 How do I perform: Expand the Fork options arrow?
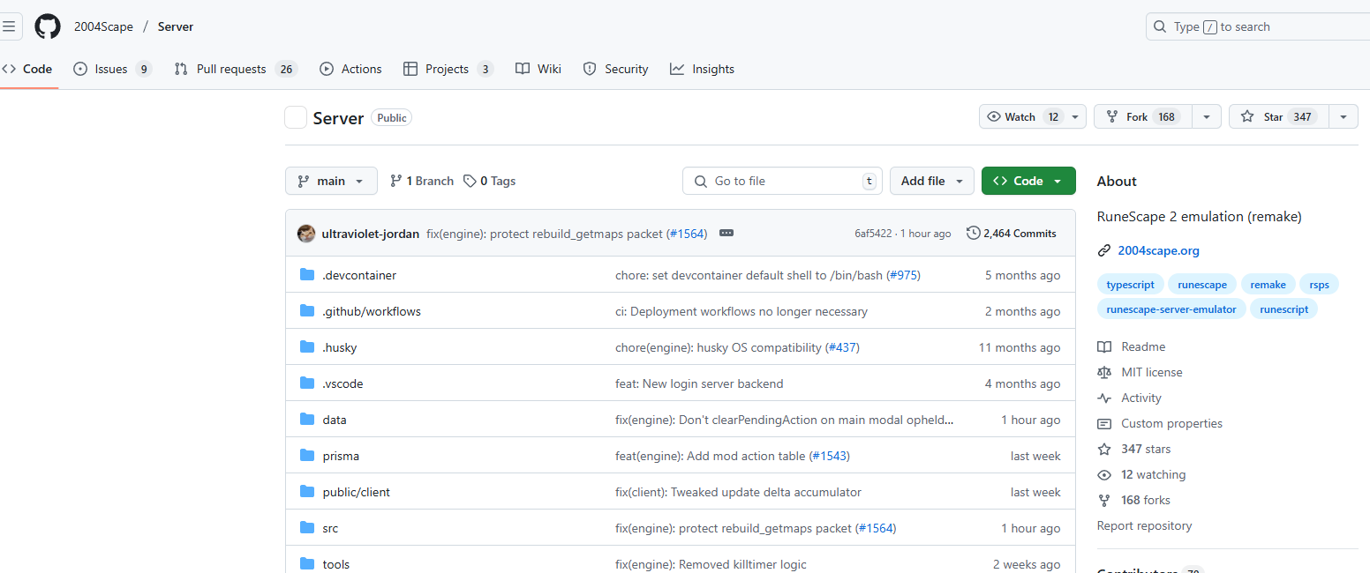(x=1207, y=116)
